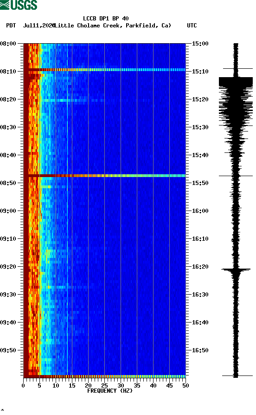Click the 15:20 UTC time label
Viewport: 256px width, 415px height.
(200, 99)
